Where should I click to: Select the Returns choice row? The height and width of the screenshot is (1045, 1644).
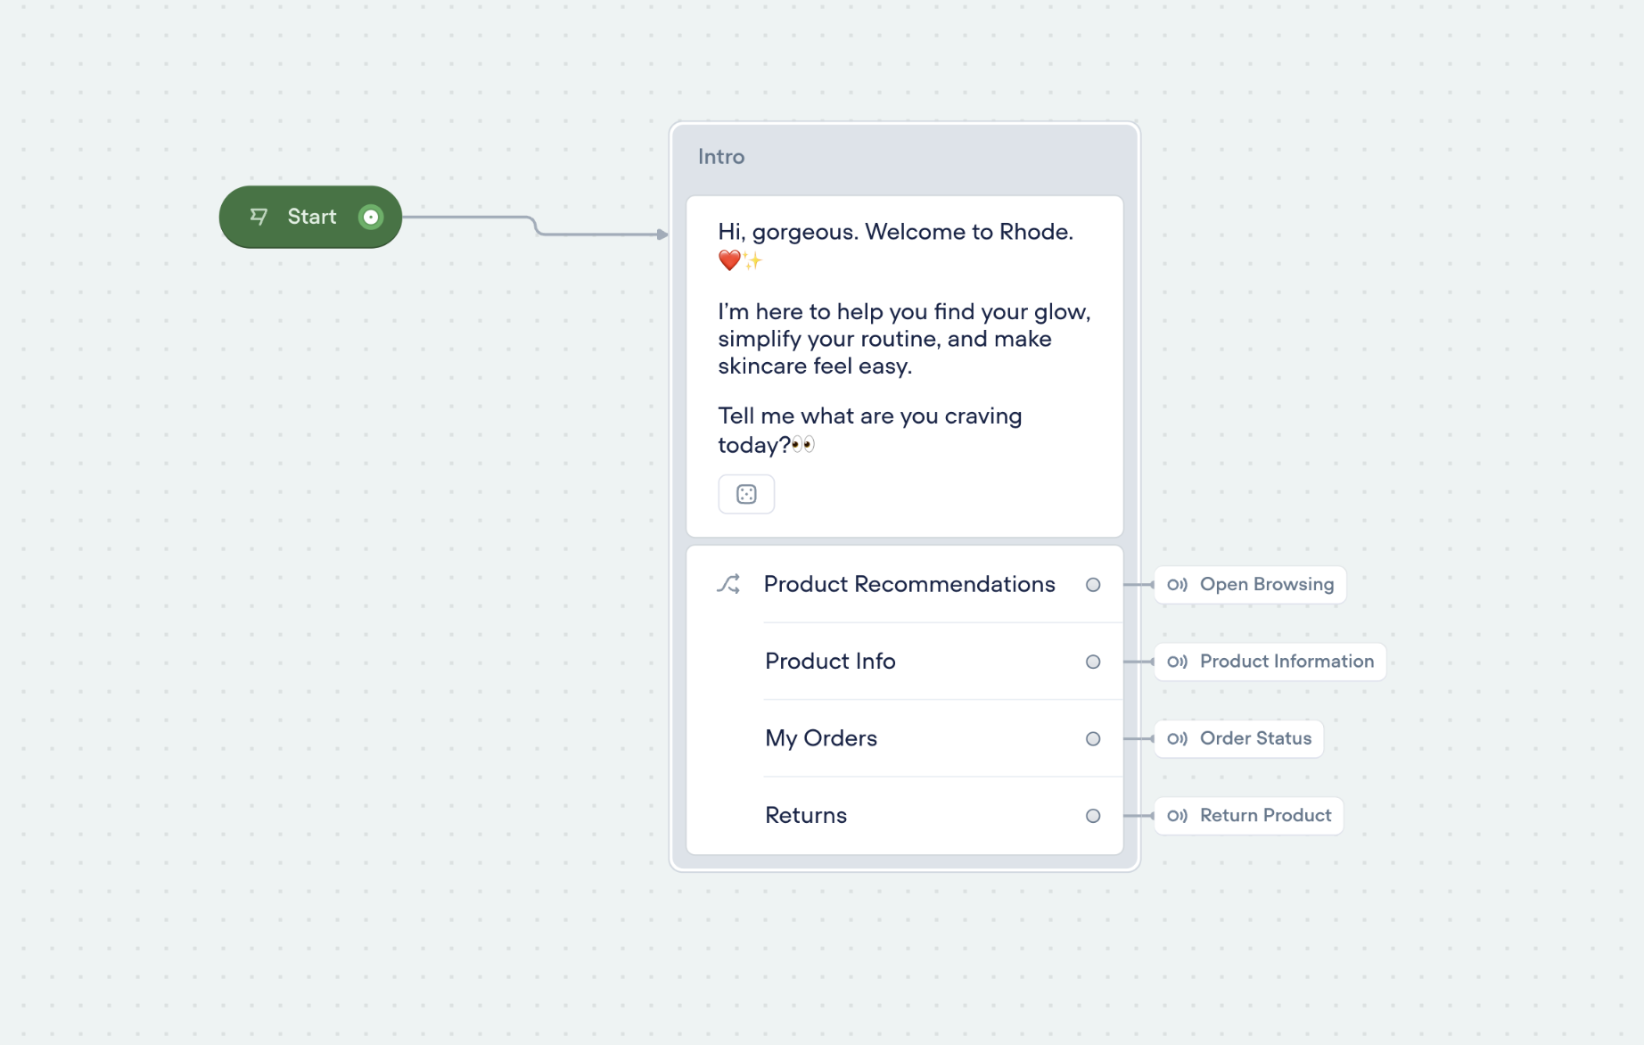(x=904, y=816)
